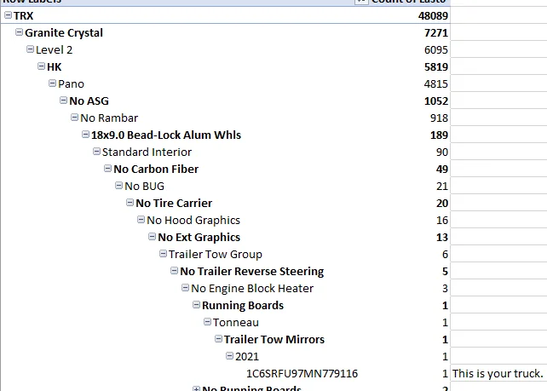The image size is (547, 391).
Task: Collapse No Trailer Reverse Steering group
Action: (174, 271)
